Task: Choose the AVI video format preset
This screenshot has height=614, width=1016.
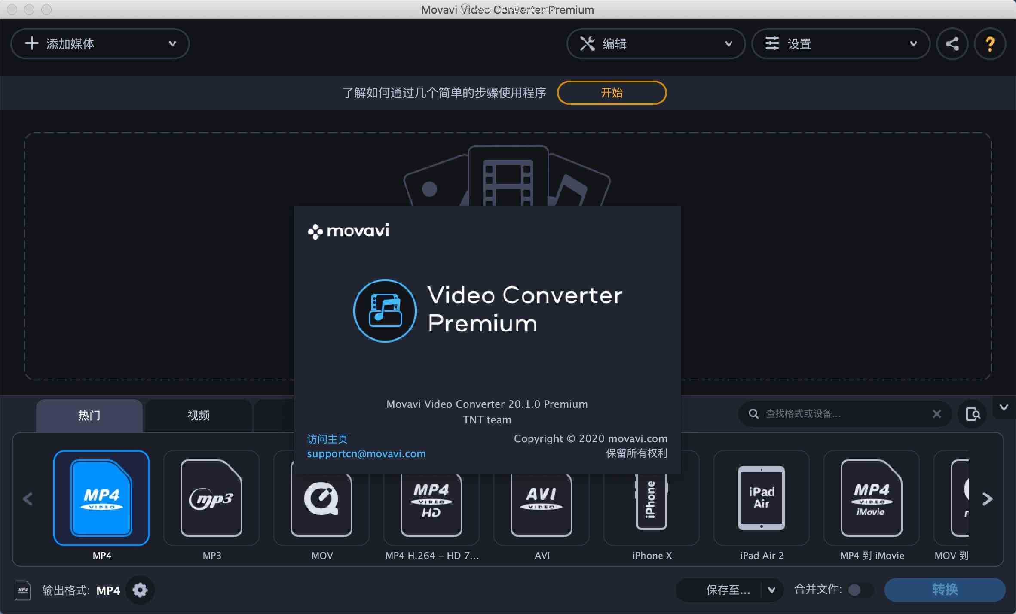Action: coord(542,509)
